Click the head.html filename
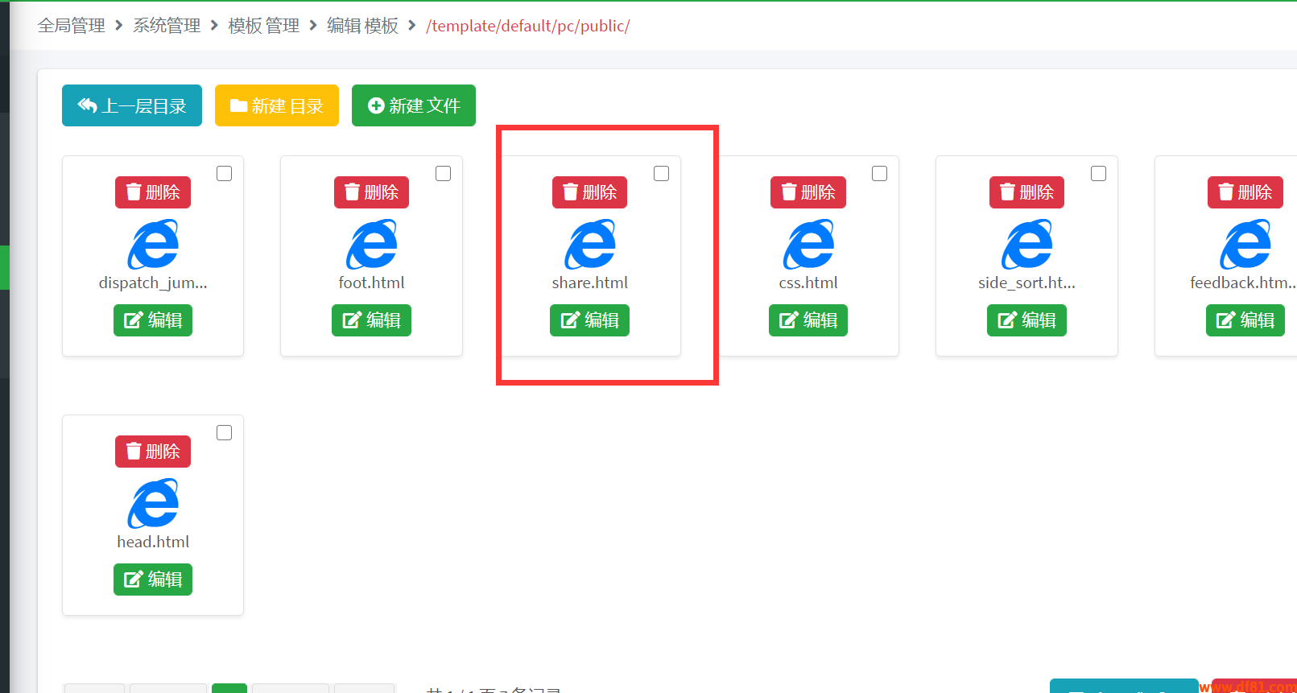Viewport: 1297px width, 693px height. tap(153, 542)
